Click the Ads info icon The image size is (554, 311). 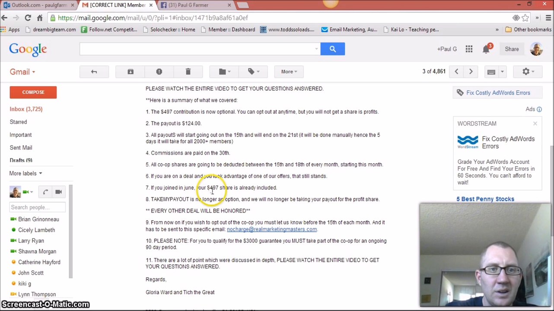(539, 109)
